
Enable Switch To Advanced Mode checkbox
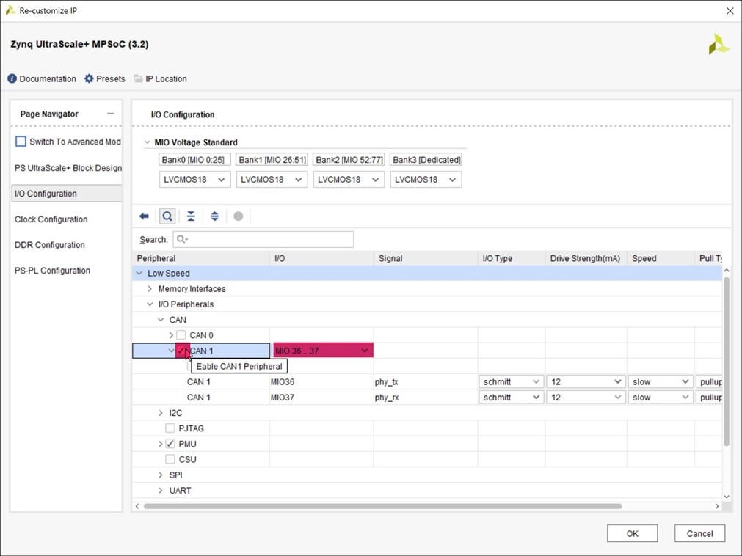coord(21,142)
